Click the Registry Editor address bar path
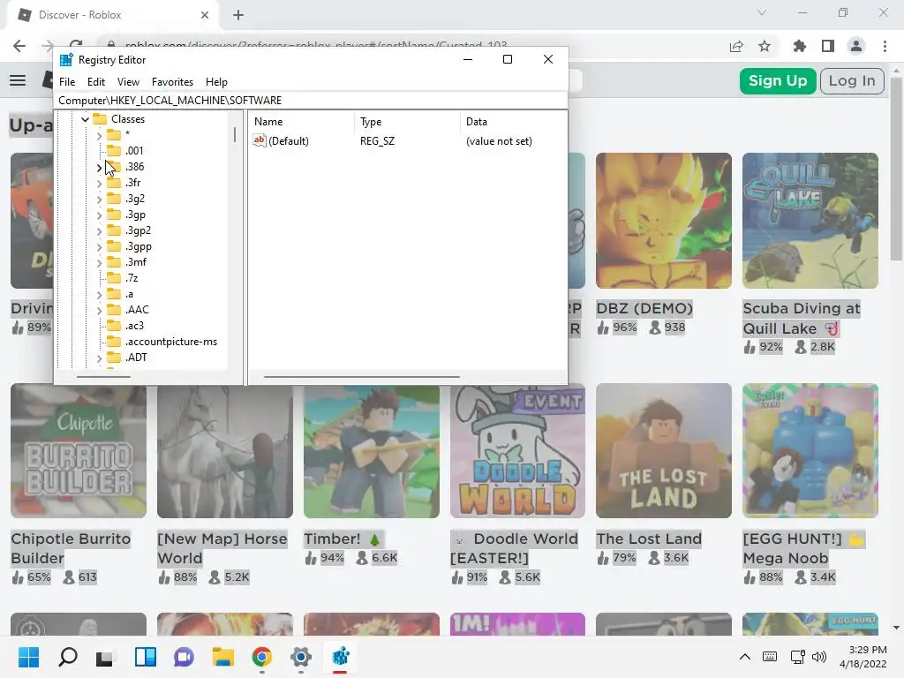Screen dimensions: 904x678 pyautogui.click(x=312, y=101)
